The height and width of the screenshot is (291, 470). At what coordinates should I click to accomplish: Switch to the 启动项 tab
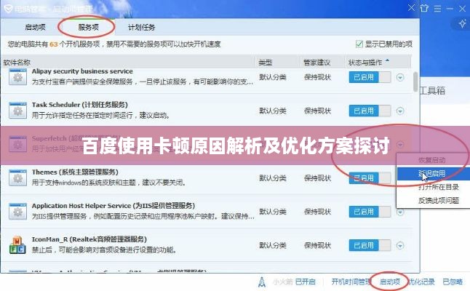tap(35, 27)
